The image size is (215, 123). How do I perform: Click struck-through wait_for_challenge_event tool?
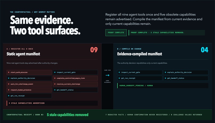click(x=29, y=84)
